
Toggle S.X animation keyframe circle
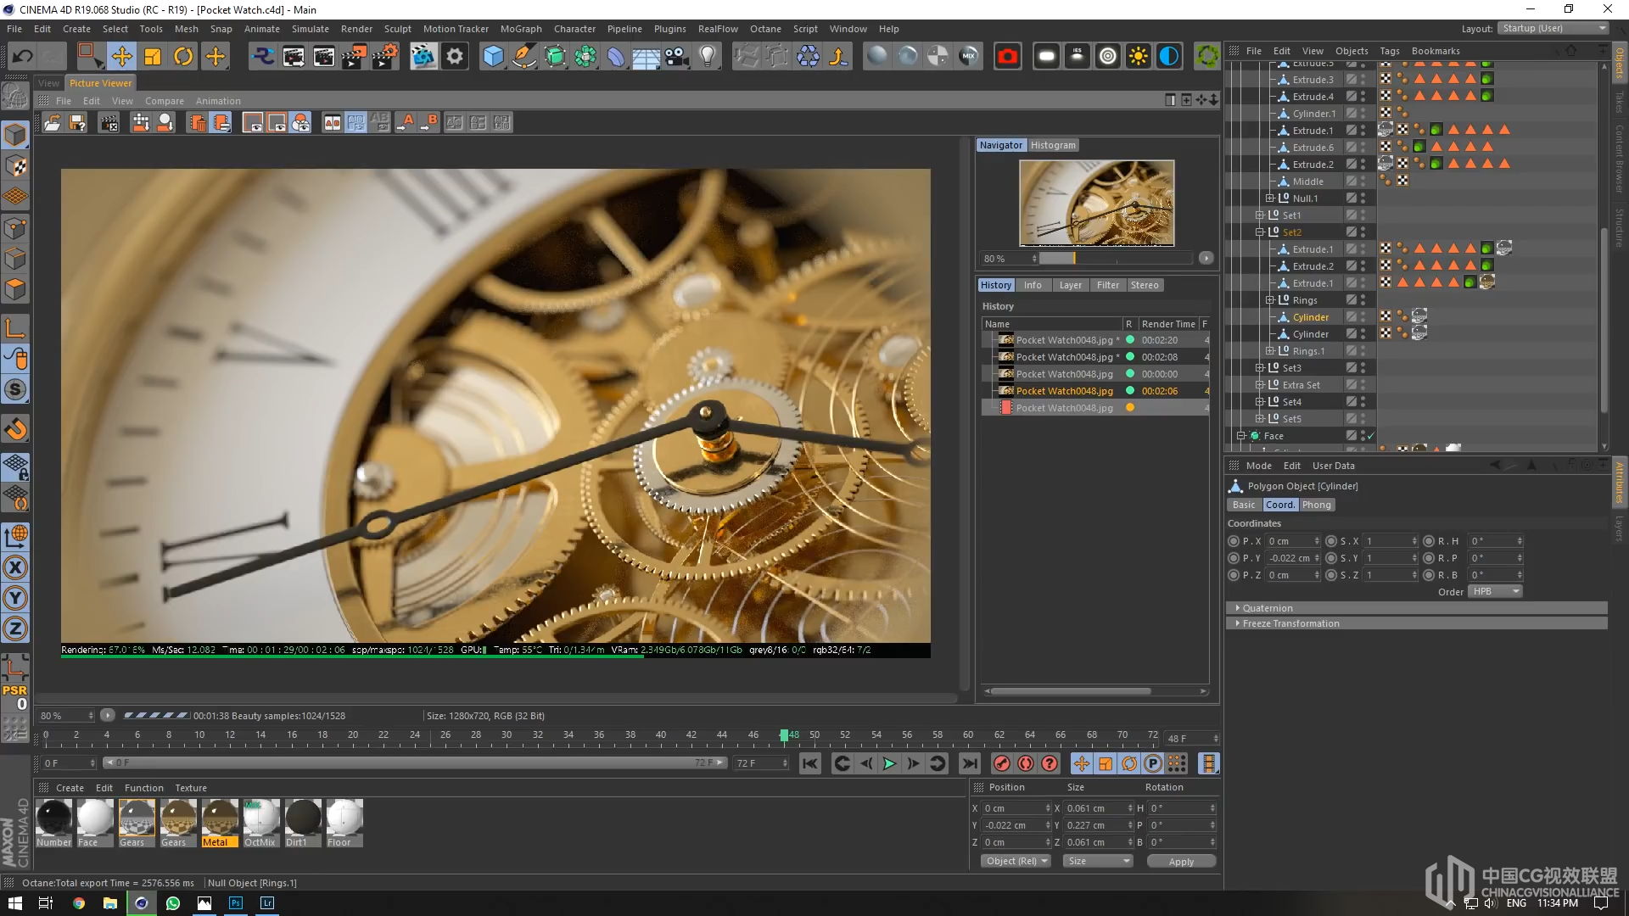1331,541
